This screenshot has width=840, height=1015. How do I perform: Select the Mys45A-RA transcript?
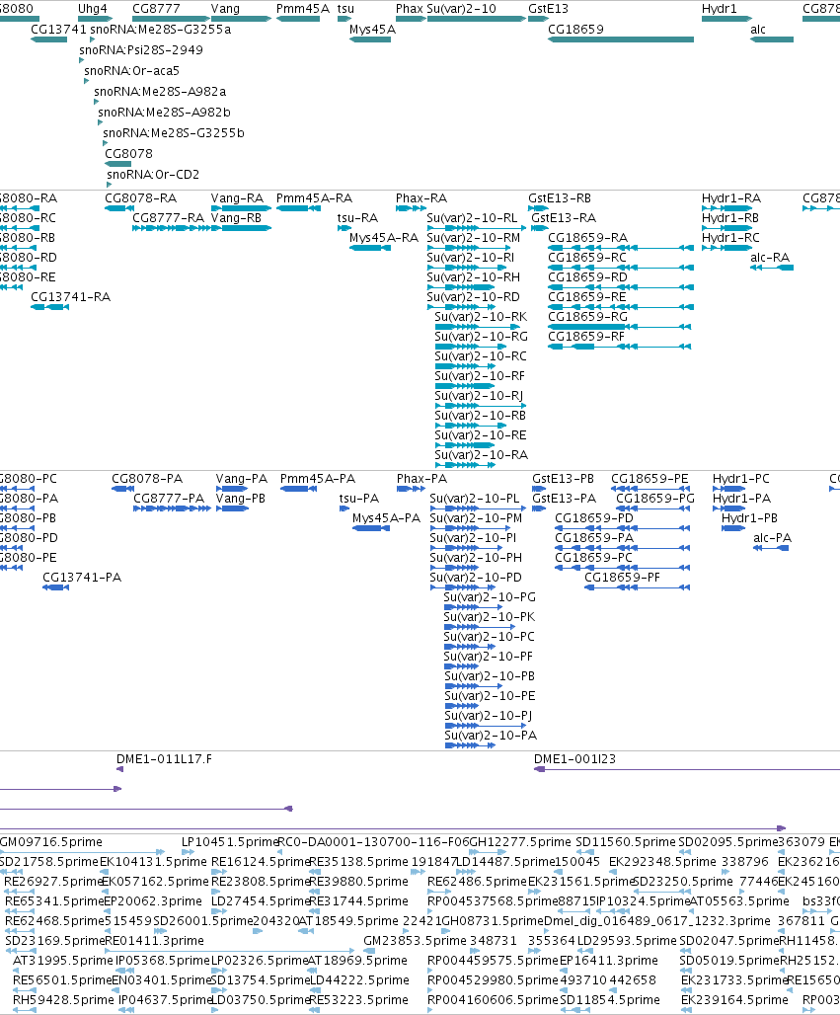point(370,248)
